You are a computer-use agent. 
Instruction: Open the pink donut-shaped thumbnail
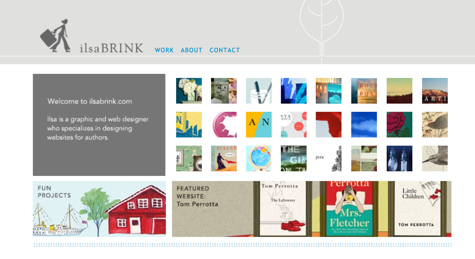[x=224, y=125]
